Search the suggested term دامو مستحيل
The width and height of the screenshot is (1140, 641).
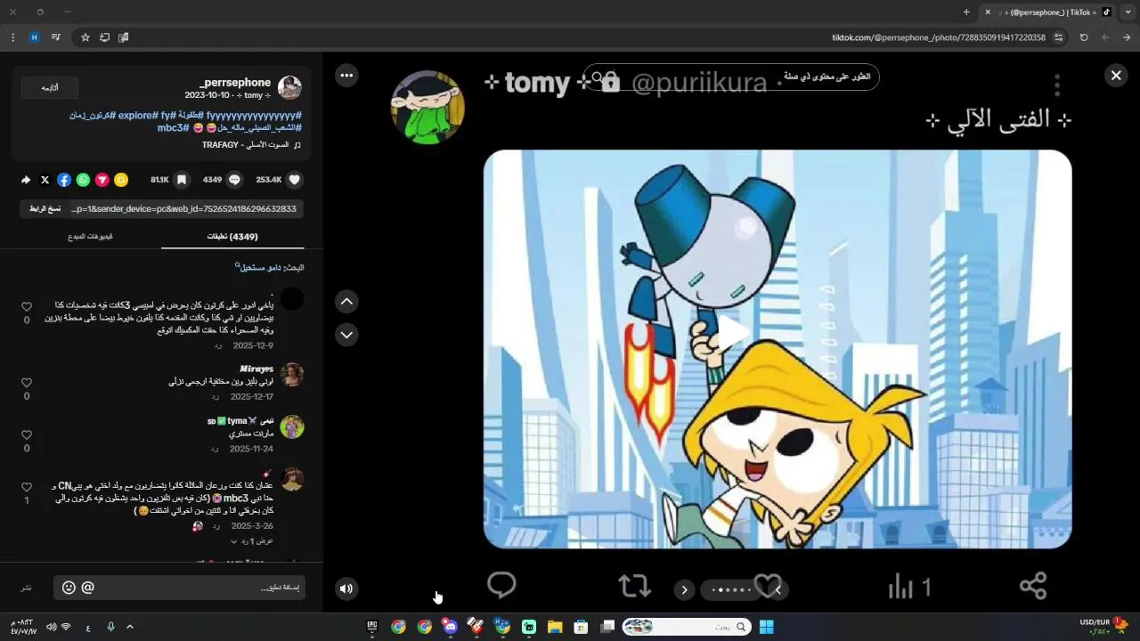point(256,267)
